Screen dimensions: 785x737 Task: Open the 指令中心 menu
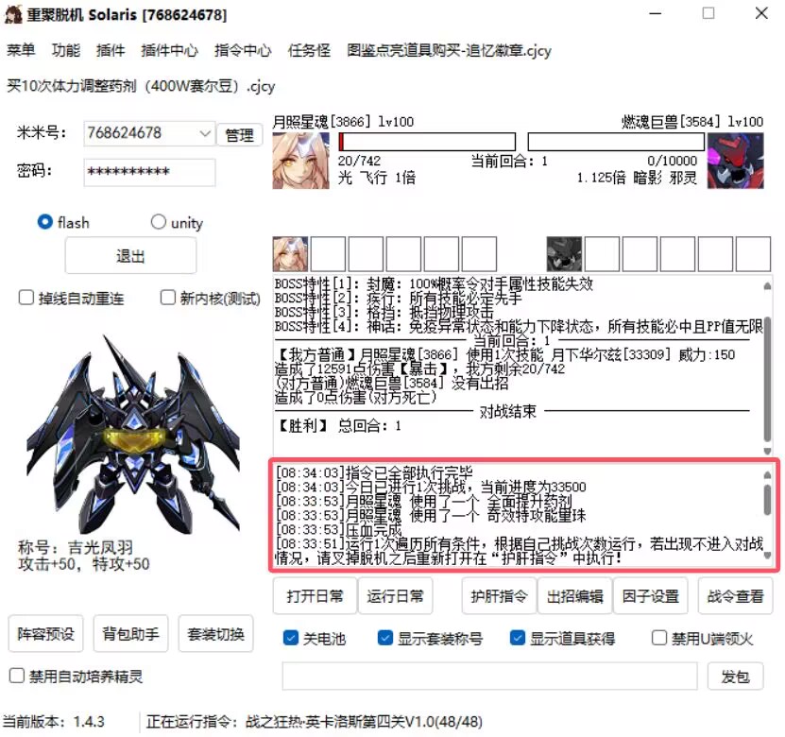tap(243, 50)
